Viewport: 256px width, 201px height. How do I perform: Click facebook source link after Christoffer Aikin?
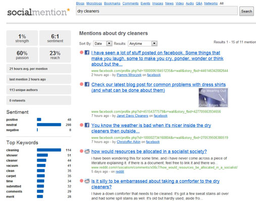pyautogui.click(x=152, y=142)
